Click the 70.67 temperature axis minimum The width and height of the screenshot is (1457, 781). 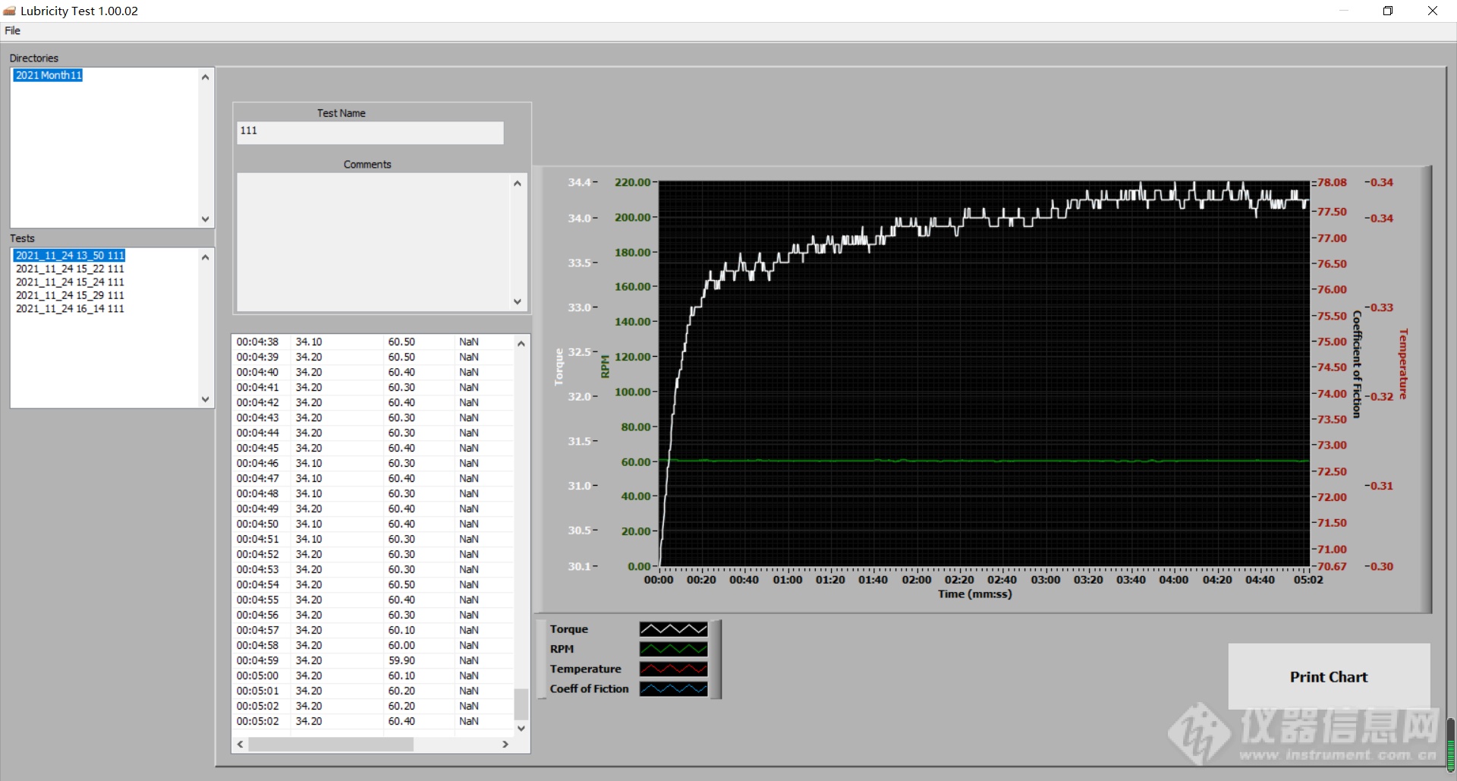pyautogui.click(x=1332, y=566)
